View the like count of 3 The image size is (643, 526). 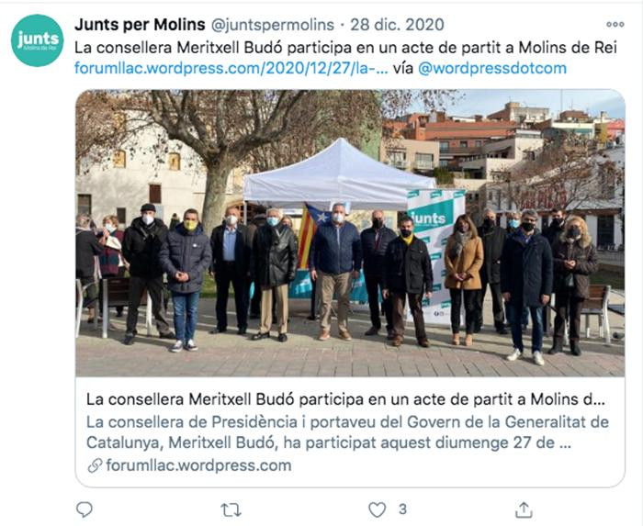click(x=402, y=509)
